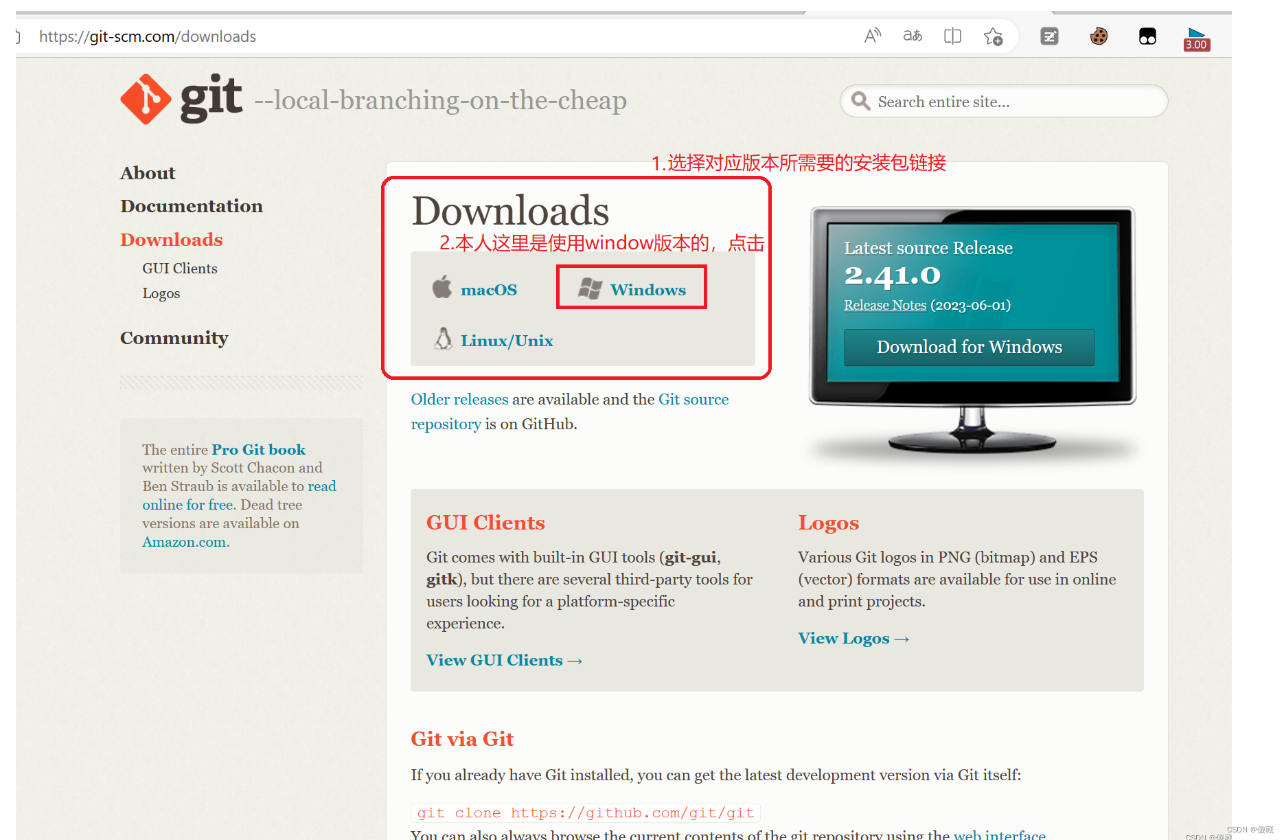Image resolution: width=1284 pixels, height=840 pixels.
Task: Open the split screen icon
Action: (x=952, y=36)
